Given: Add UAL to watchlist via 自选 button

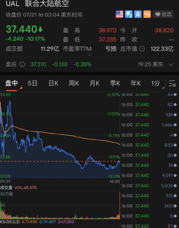Looking at the screenshot, I should (x=163, y=14).
